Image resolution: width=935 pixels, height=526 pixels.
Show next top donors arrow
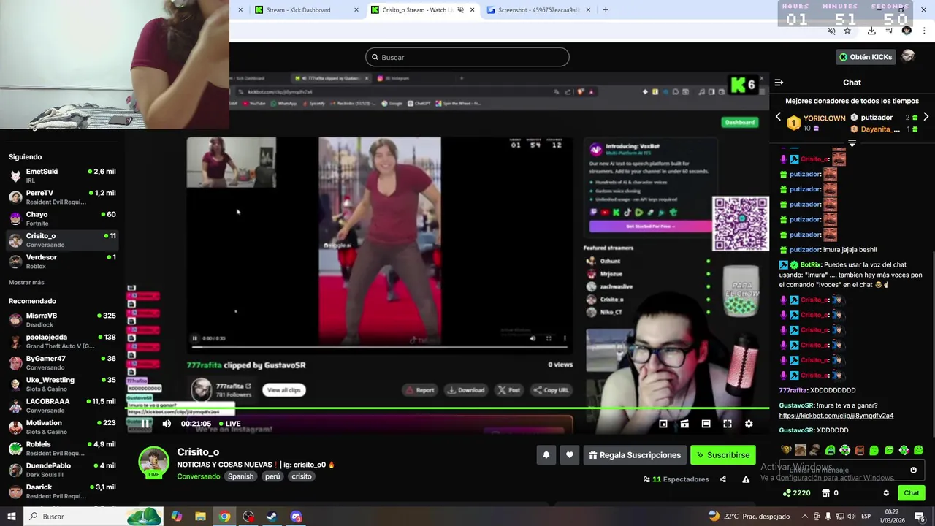click(x=926, y=117)
